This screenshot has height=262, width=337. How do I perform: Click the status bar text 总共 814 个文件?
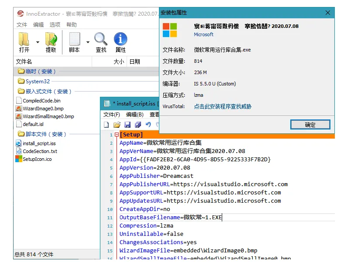pos(34,255)
